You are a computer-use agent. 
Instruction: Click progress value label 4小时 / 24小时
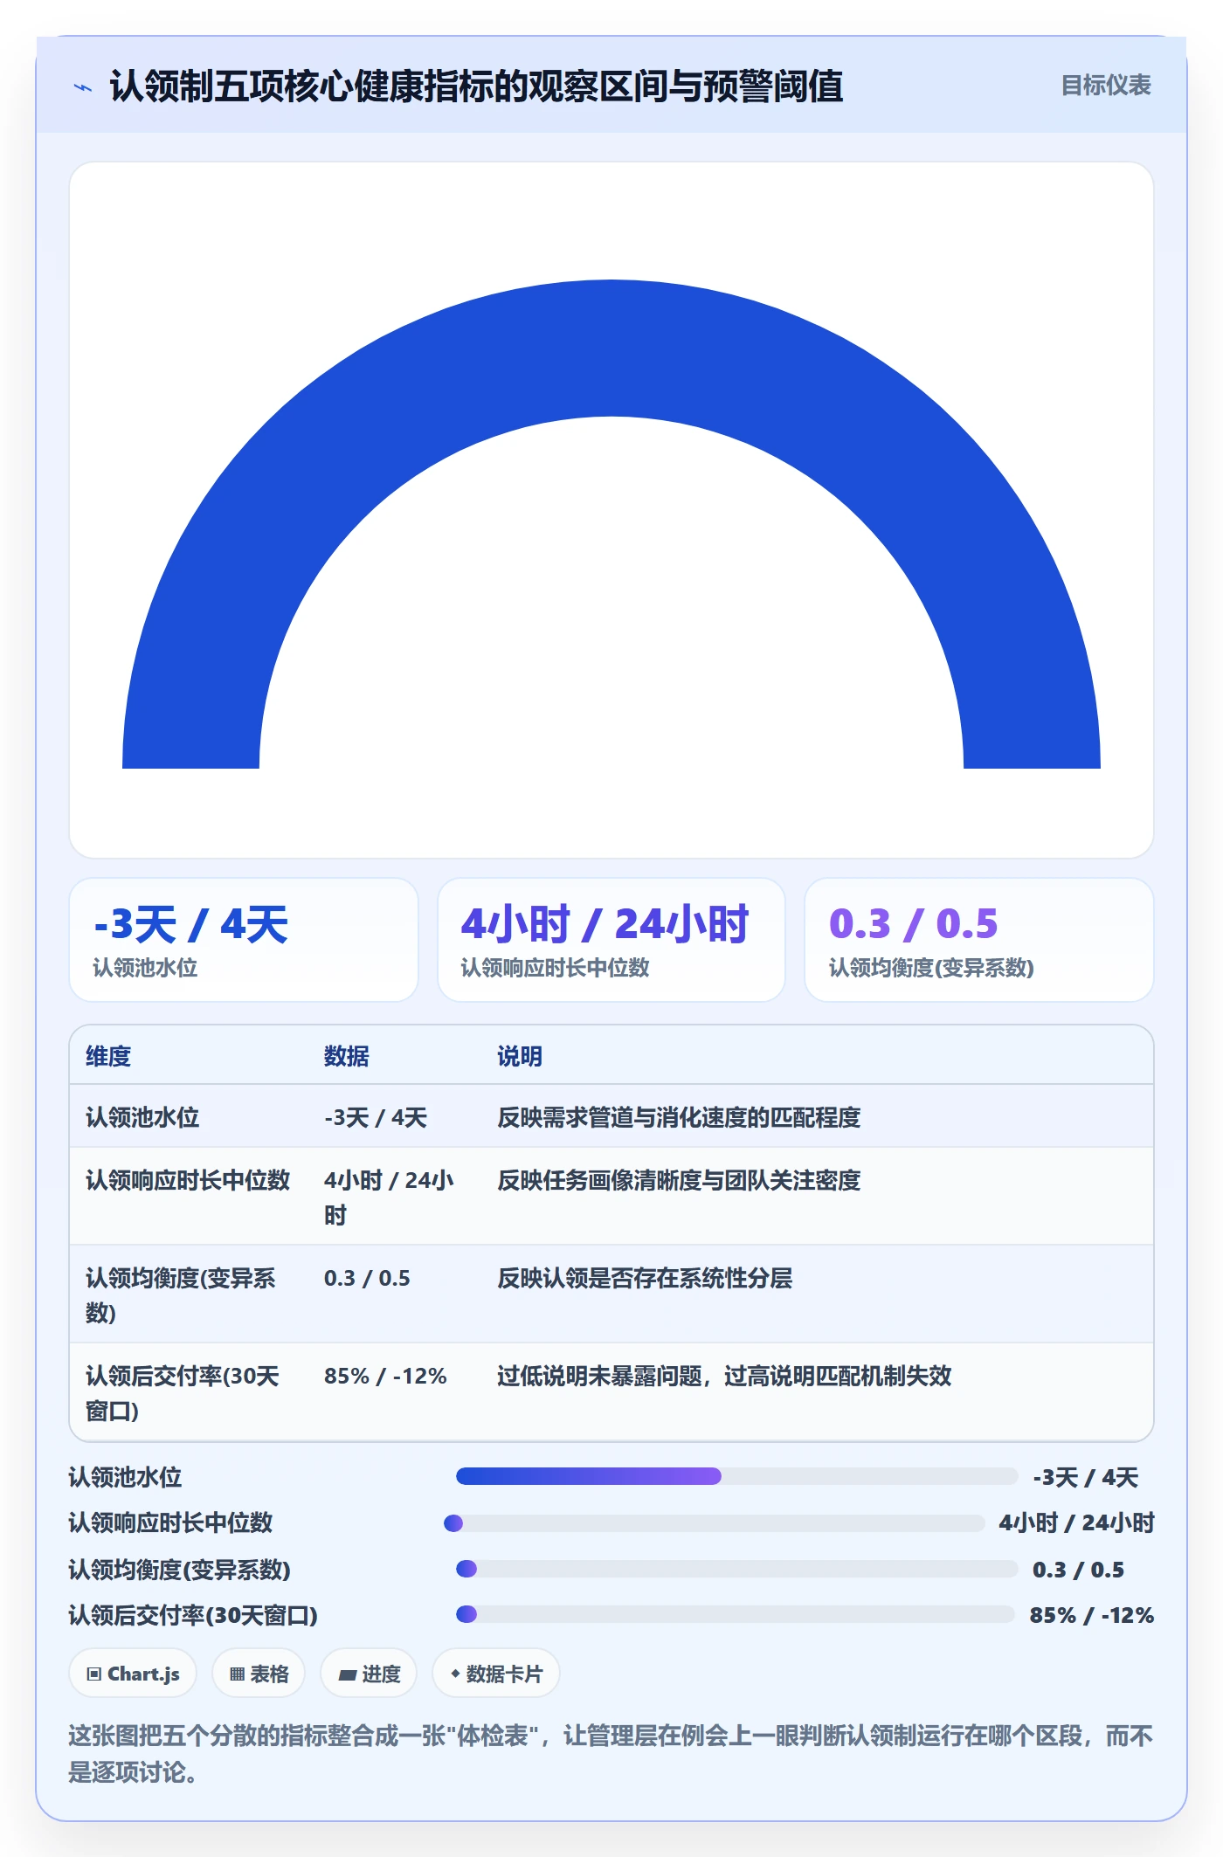click(1077, 1522)
